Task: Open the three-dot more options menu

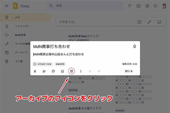Action: [x=81, y=71]
